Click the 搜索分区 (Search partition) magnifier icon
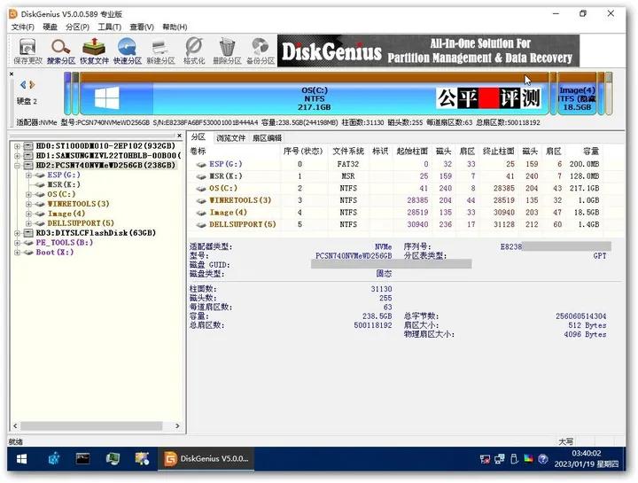 click(60, 50)
